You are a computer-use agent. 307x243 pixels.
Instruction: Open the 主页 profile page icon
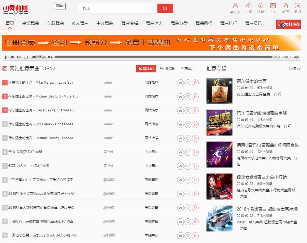(273, 6)
